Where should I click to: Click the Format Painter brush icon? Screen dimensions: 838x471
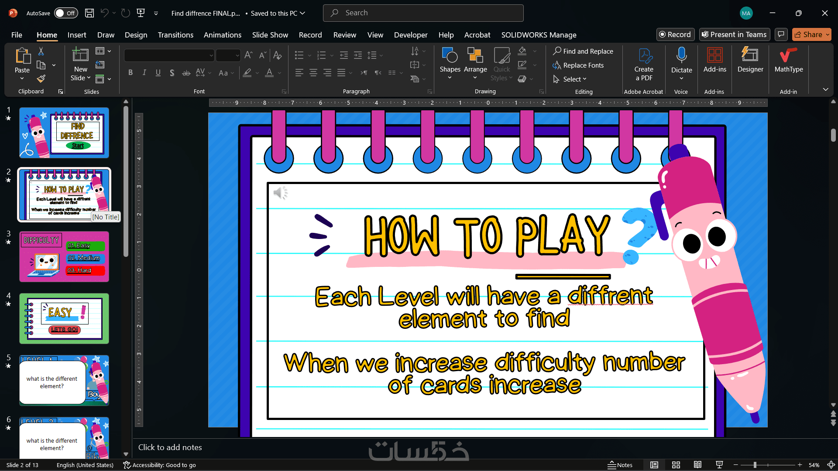41,79
